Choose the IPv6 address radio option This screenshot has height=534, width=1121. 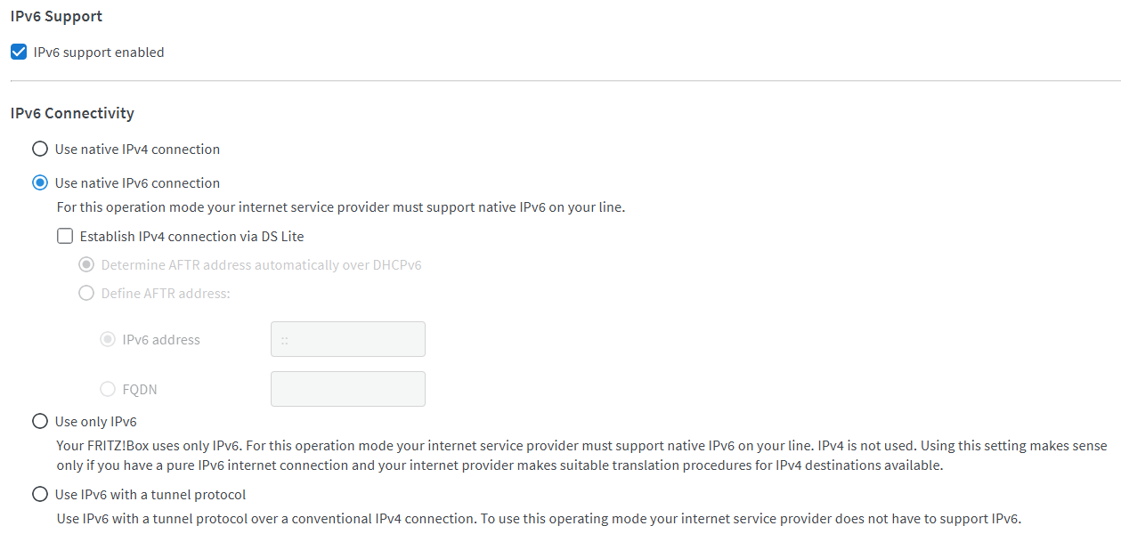click(108, 340)
